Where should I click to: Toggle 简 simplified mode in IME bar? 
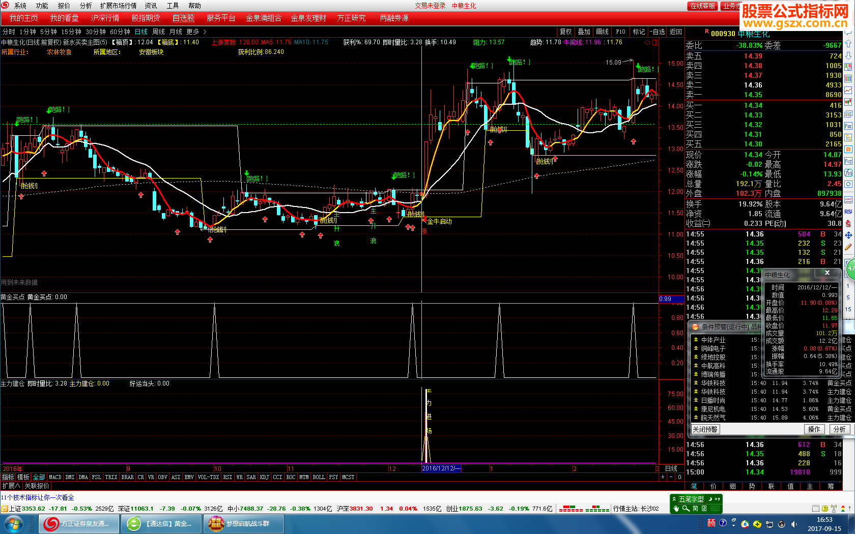[695, 509]
